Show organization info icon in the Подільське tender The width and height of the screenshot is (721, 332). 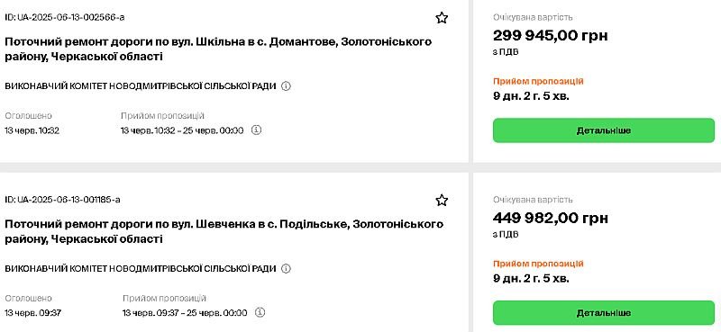pyautogui.click(x=286, y=268)
